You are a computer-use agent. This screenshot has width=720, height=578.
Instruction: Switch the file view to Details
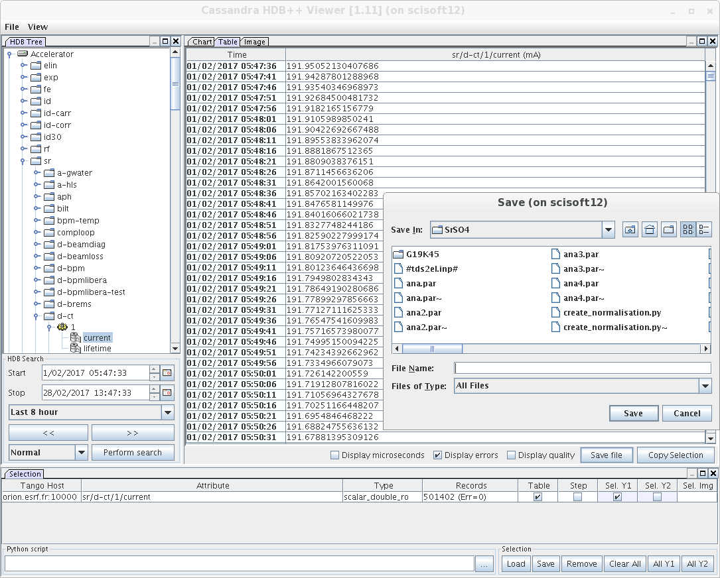(x=705, y=230)
